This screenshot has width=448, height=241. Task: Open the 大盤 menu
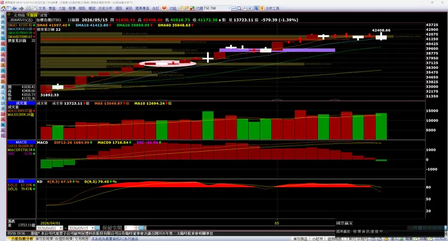62,8
